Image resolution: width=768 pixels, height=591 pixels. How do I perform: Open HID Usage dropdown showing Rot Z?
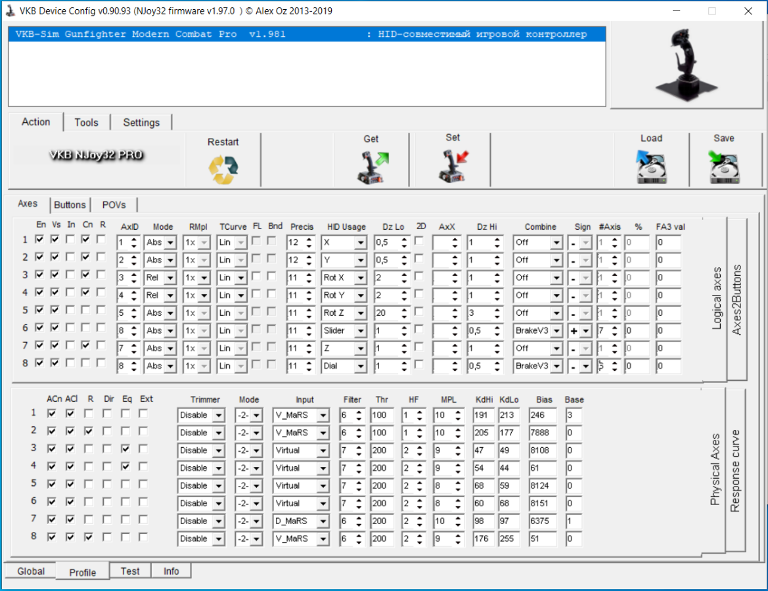point(361,313)
